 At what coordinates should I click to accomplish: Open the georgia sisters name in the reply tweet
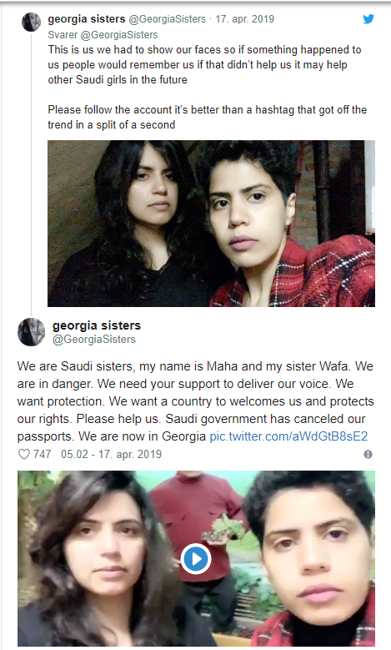pos(87,19)
